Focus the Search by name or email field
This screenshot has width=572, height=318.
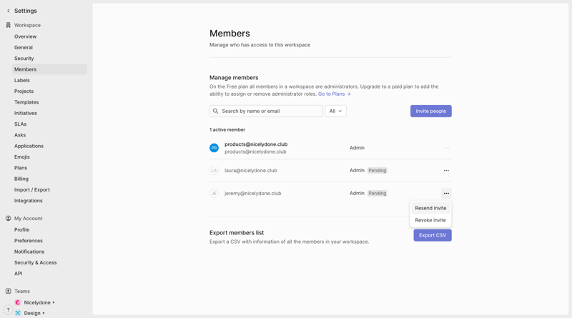coord(266,111)
